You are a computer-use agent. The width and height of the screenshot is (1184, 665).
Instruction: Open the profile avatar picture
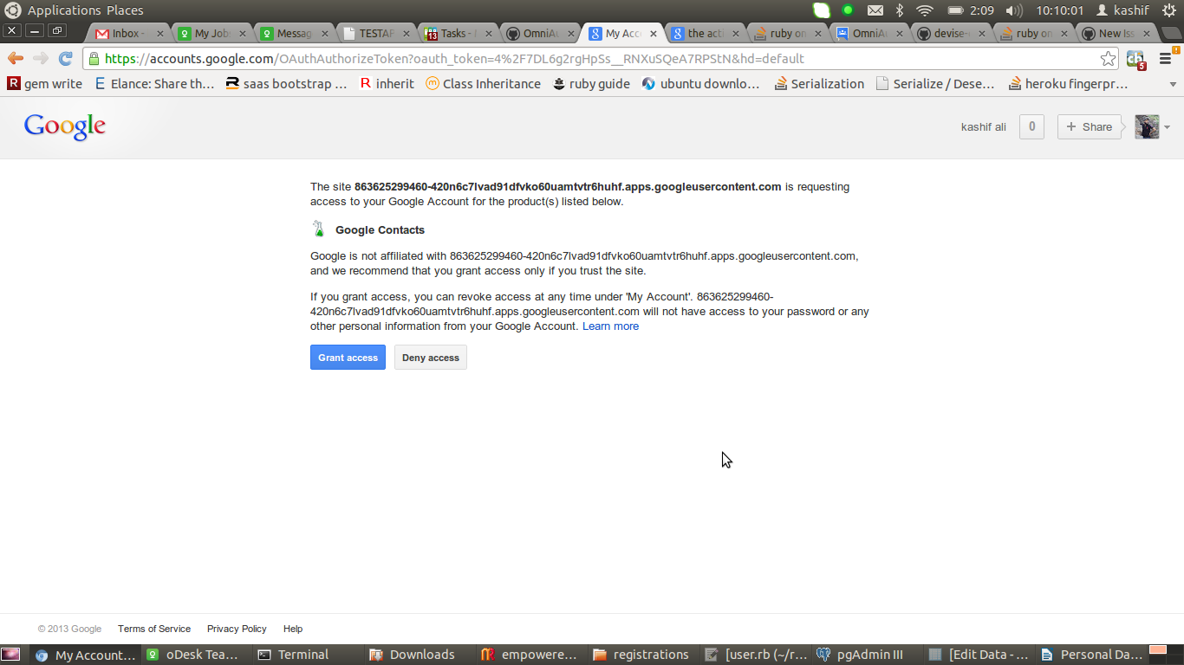tap(1147, 126)
